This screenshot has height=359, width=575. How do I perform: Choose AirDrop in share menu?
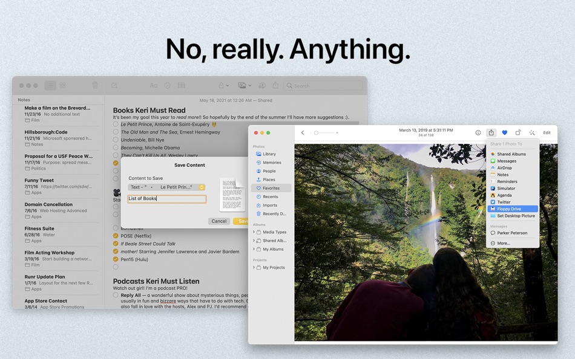[x=511, y=168]
